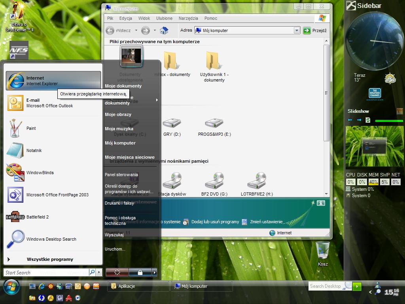405x304 pixels.
Task: Expand Wszystkie programy list
Action: [49, 259]
